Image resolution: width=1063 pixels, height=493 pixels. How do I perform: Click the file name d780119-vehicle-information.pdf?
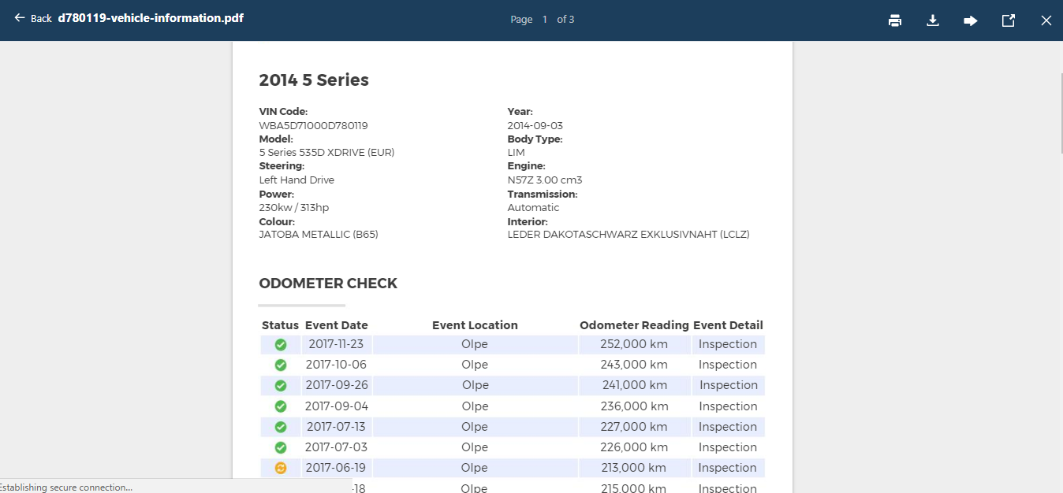click(x=151, y=17)
